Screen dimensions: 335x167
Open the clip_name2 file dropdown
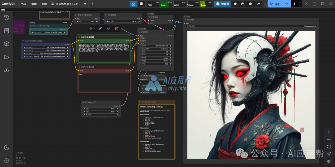tap(46, 50)
